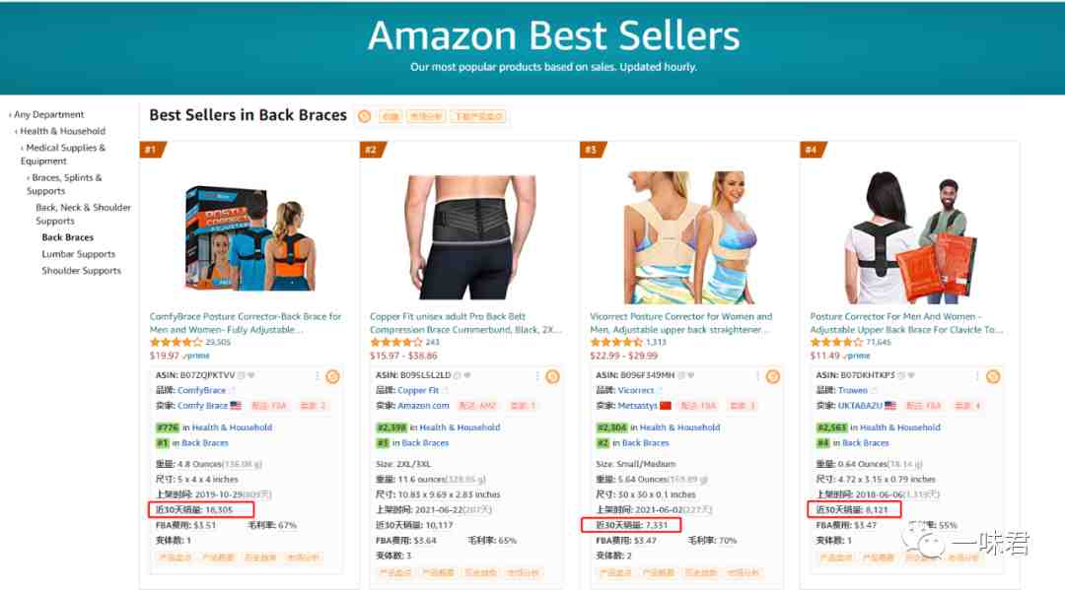
Task: Copy ASIN B07ZQPKTVV using the copy icon
Action: coord(242,375)
